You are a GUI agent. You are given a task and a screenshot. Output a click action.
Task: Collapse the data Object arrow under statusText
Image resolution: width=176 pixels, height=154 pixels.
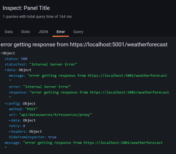coord(6,70)
